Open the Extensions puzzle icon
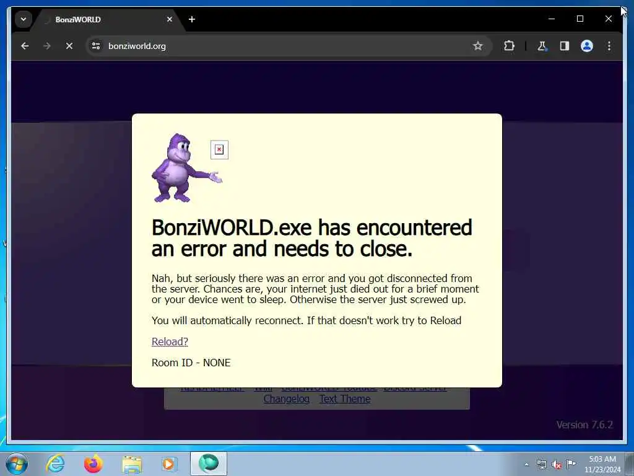This screenshot has height=476, width=634. pos(509,46)
